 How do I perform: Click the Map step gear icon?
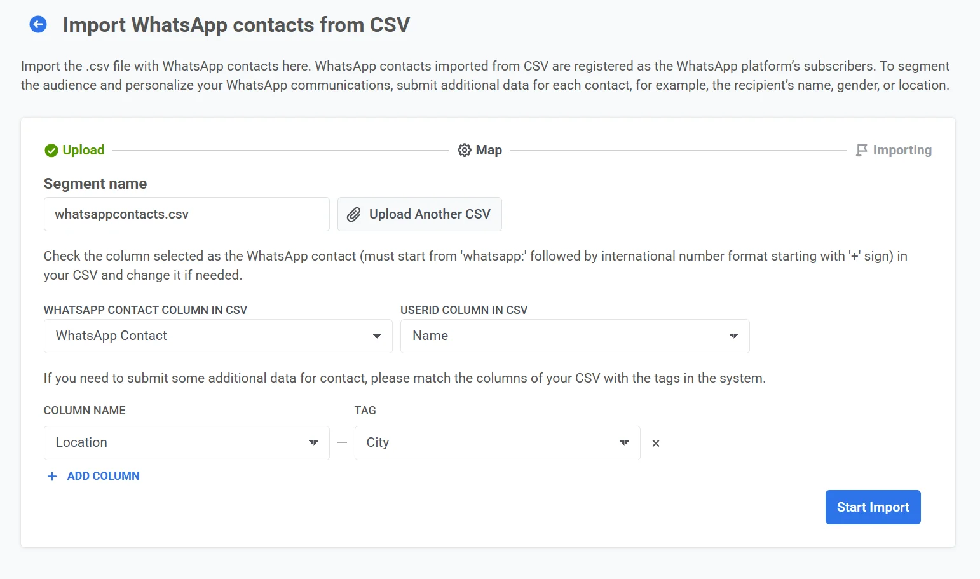pyautogui.click(x=465, y=150)
